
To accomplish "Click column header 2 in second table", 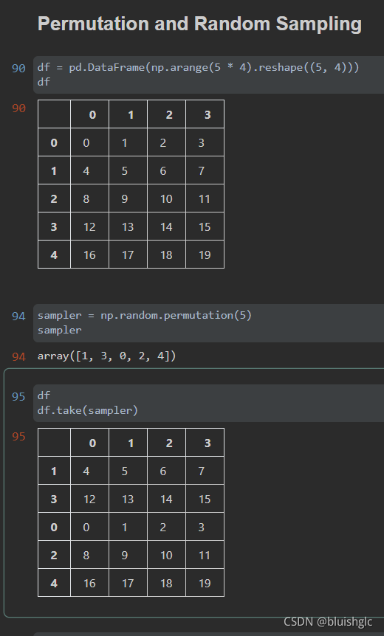I will (x=166, y=443).
